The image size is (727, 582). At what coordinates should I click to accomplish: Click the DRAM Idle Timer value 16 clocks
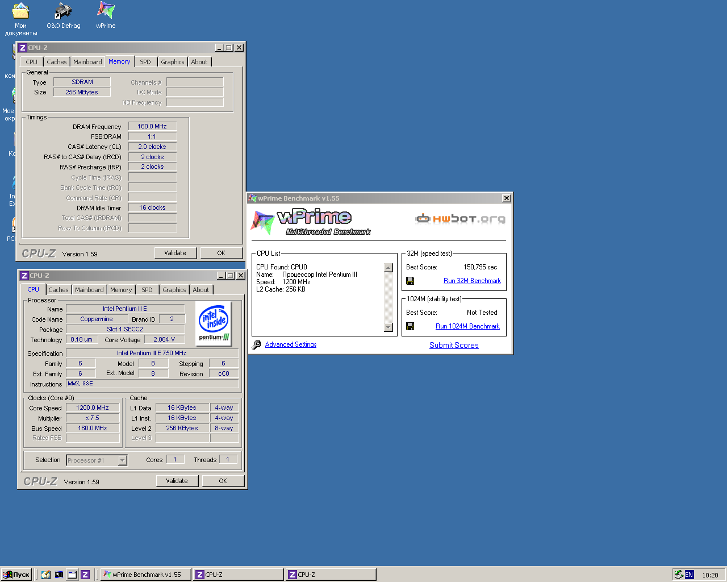coord(152,207)
